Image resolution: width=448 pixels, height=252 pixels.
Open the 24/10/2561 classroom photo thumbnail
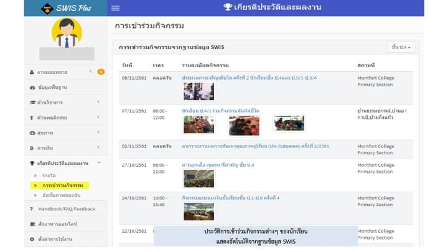[198, 212]
